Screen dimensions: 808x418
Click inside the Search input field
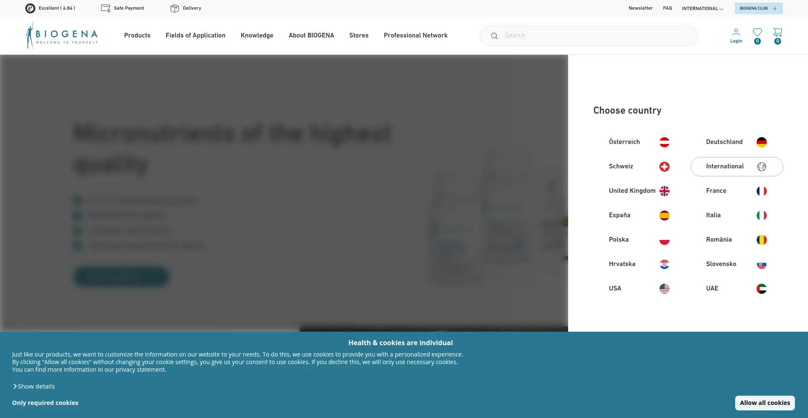[598, 36]
